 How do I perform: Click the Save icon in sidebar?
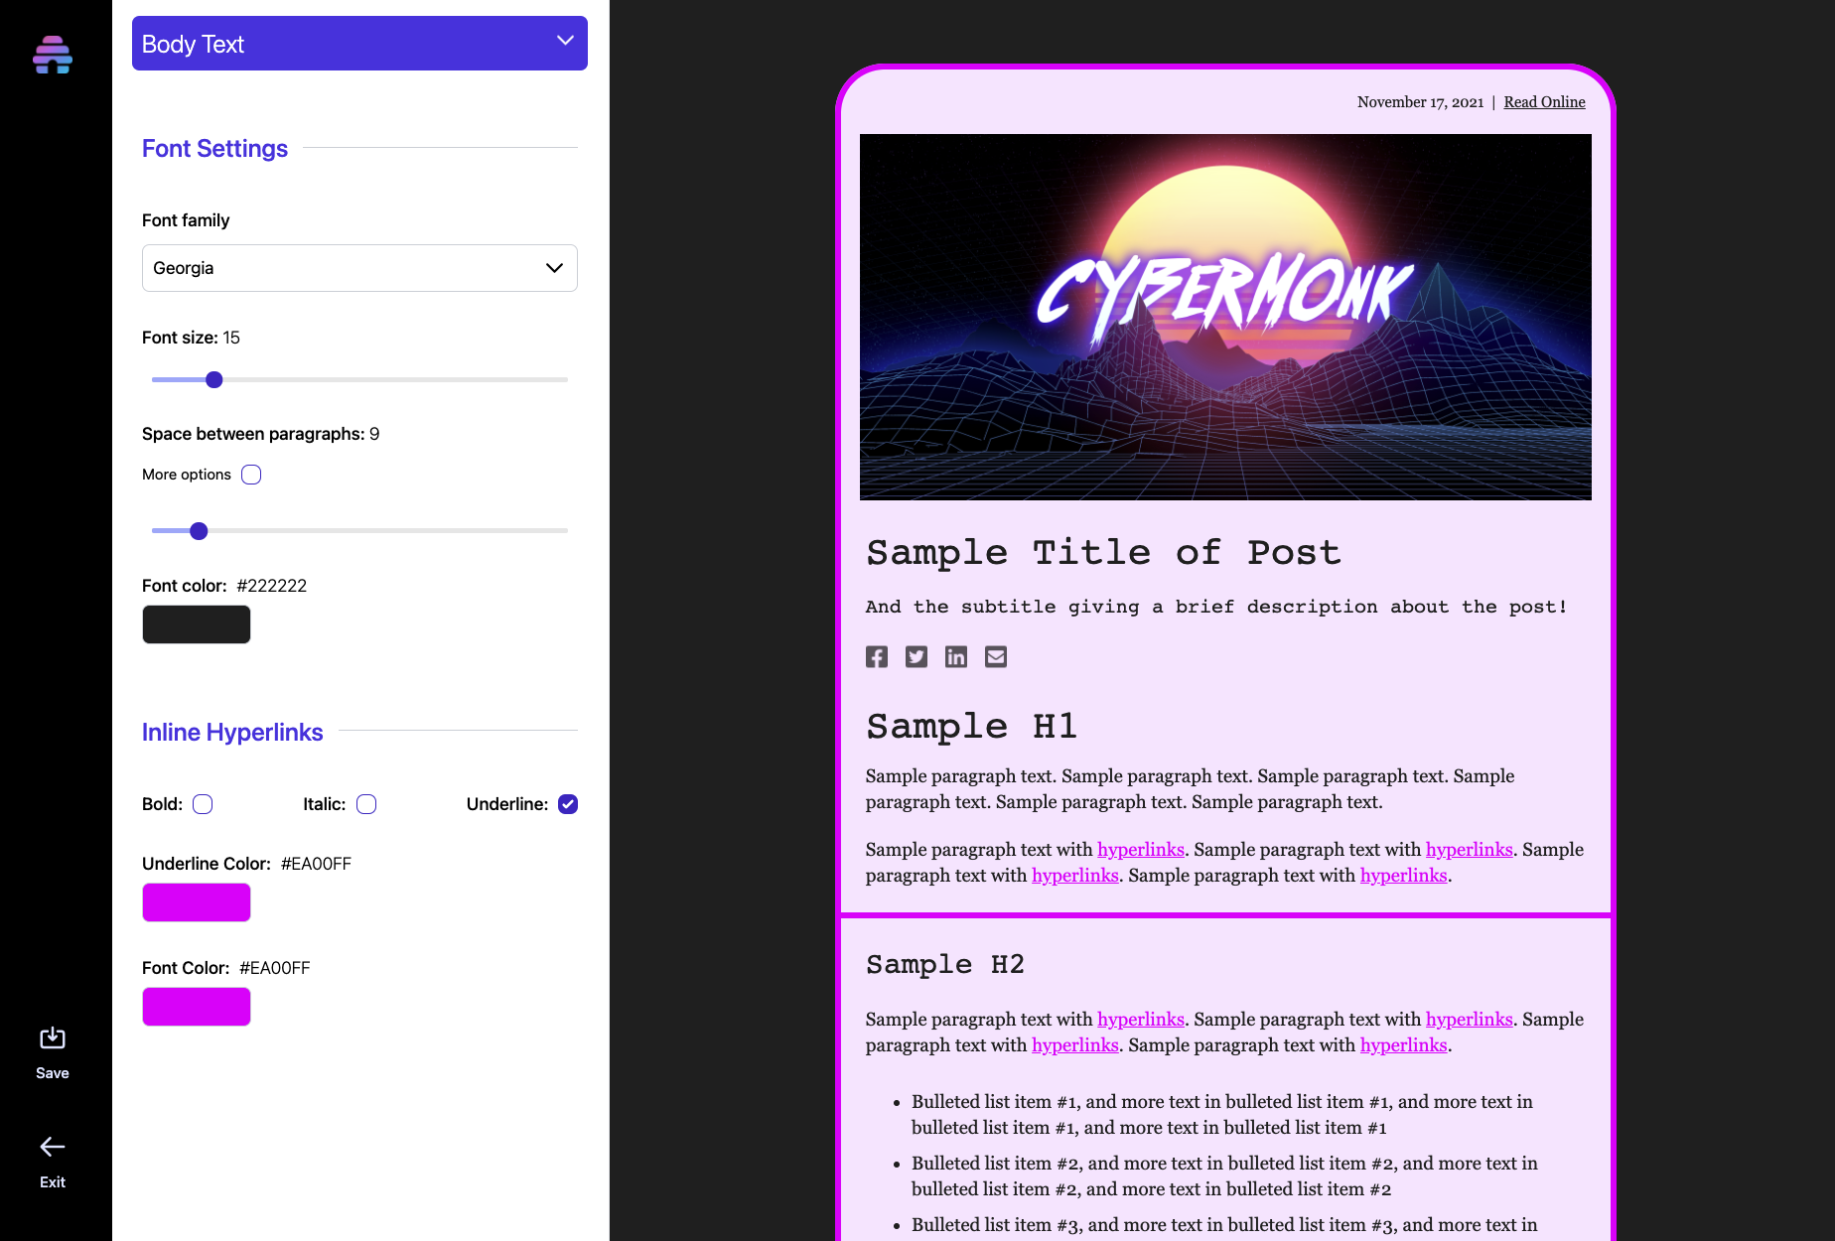pos(53,1039)
